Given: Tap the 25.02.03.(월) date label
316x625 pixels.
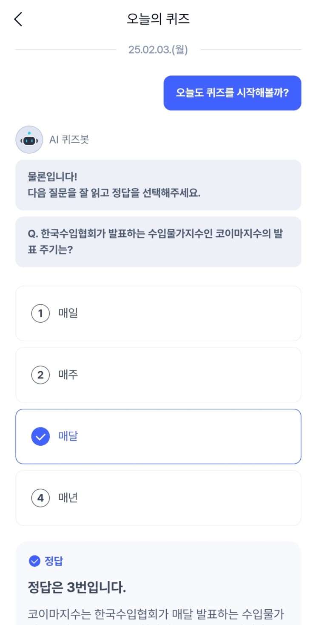Looking at the screenshot, I should [x=158, y=50].
